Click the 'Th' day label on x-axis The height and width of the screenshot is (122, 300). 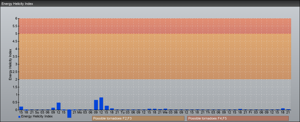(x=208, y=112)
